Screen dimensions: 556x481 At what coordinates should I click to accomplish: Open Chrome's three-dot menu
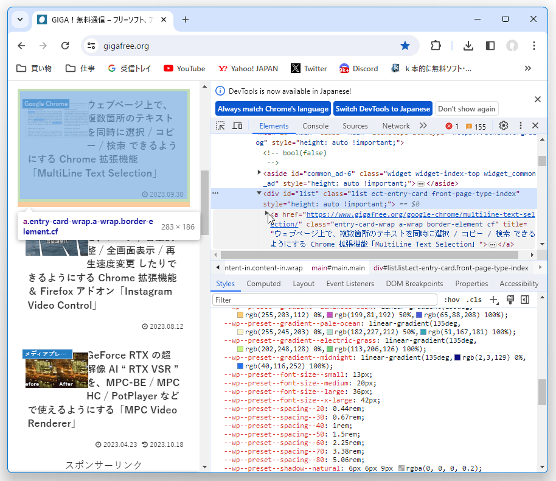tap(534, 46)
